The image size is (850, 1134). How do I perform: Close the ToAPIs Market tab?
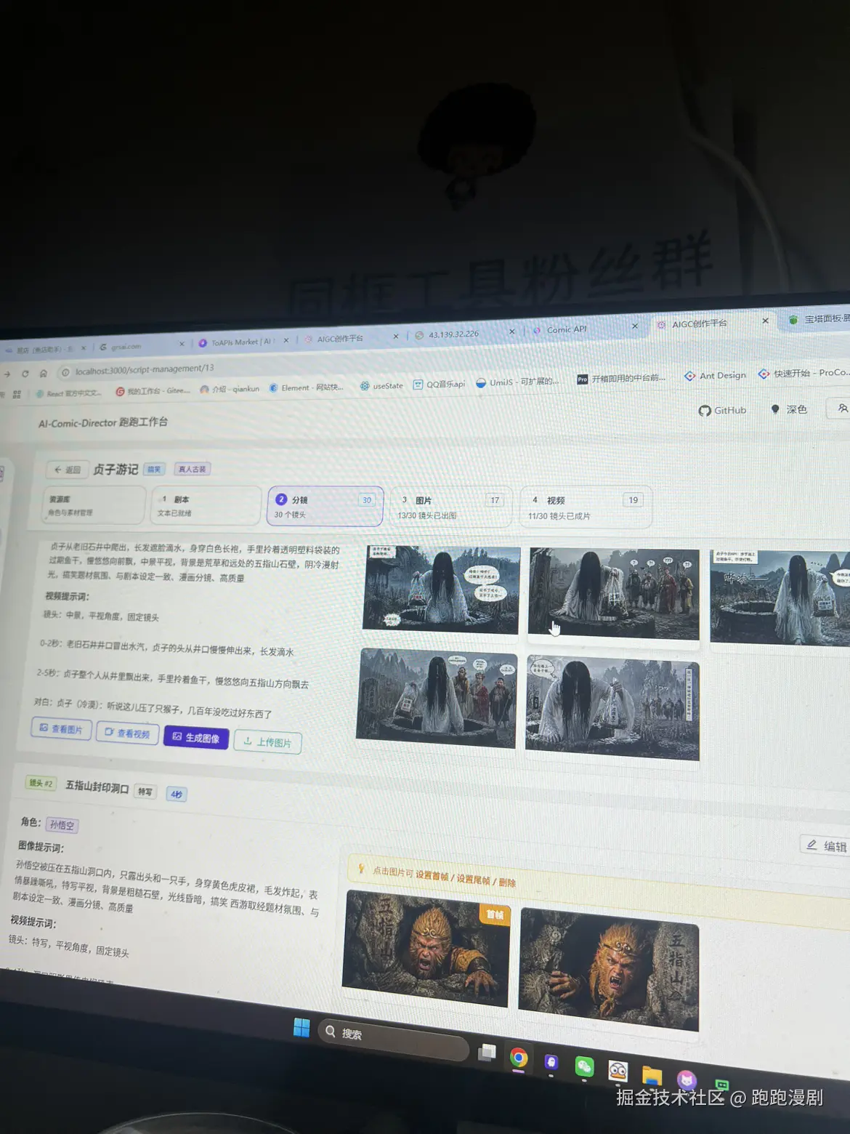(286, 340)
